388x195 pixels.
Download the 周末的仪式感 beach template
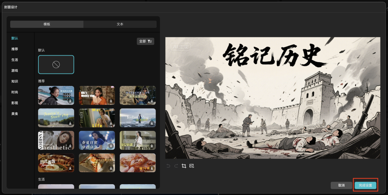click(x=70, y=101)
